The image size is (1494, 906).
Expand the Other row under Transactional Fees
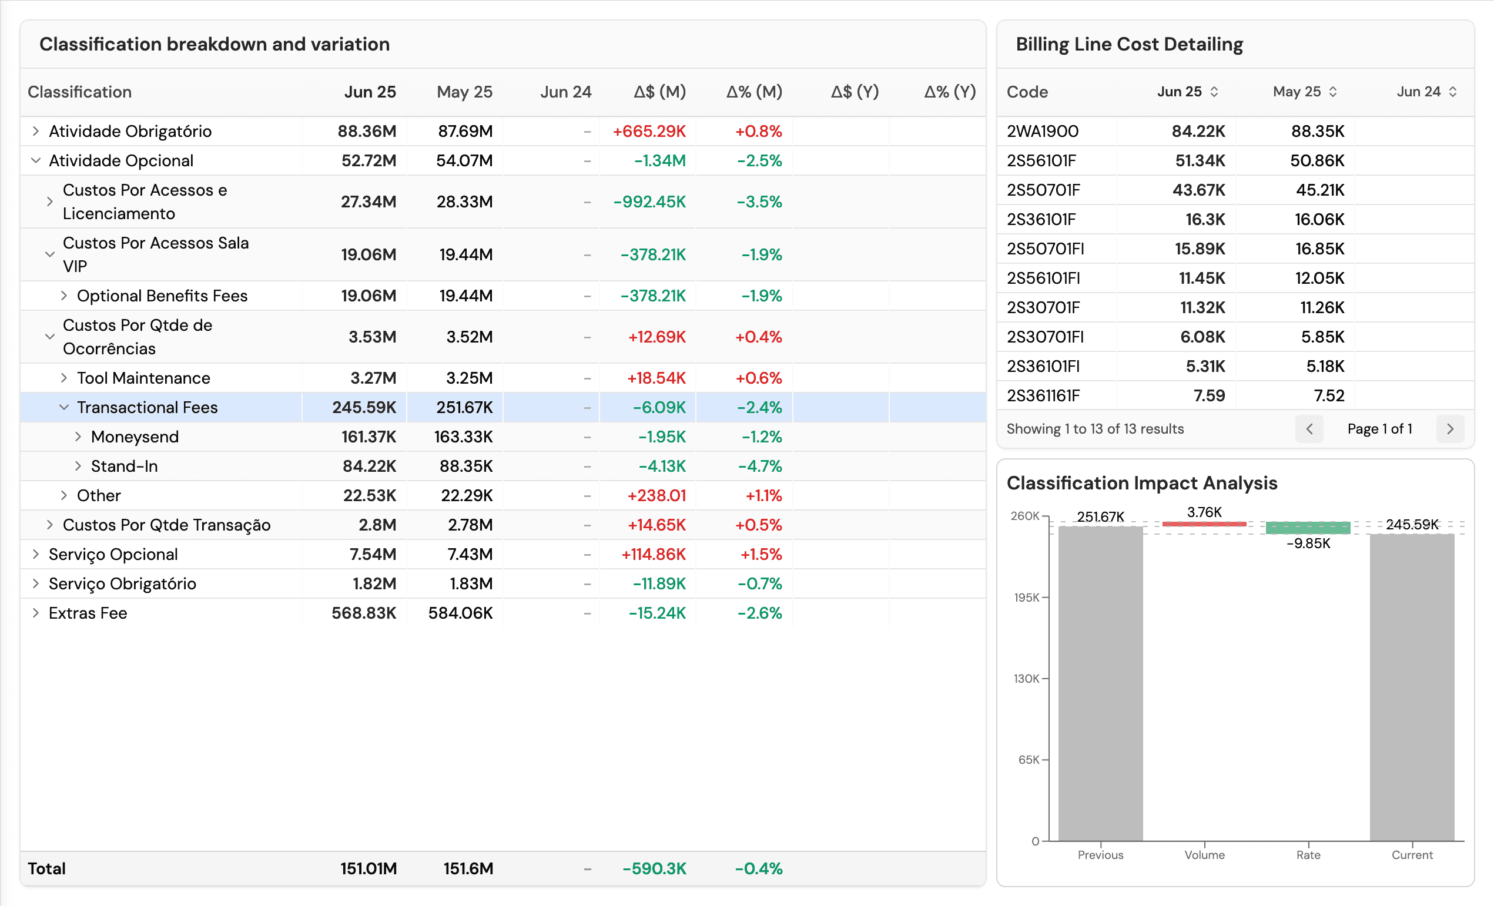(x=64, y=495)
